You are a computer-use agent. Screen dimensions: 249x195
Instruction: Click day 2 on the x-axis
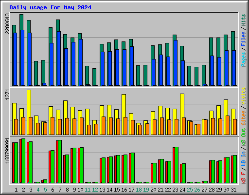pyautogui.click(x=23, y=190)
